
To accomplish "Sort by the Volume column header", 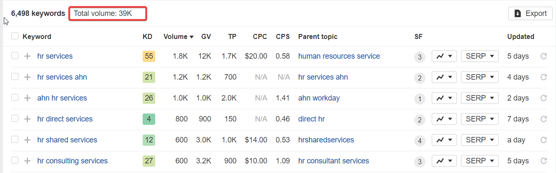I will 178,36.
